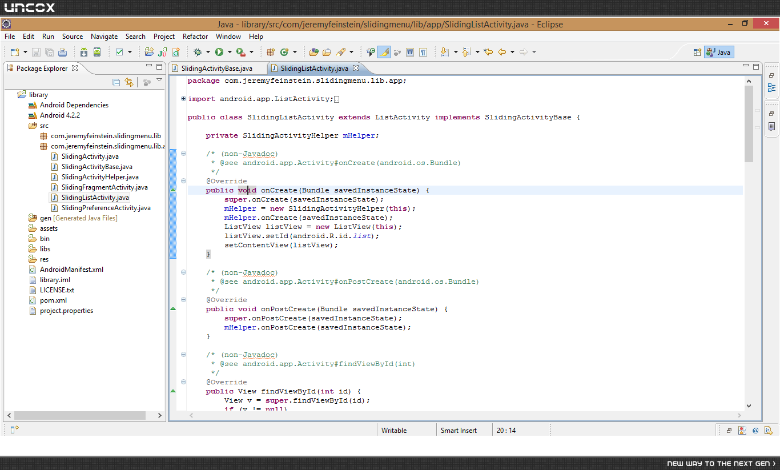The image size is (780, 470).
Task: Open New Java Class dropdown arrow
Action: pos(294,52)
